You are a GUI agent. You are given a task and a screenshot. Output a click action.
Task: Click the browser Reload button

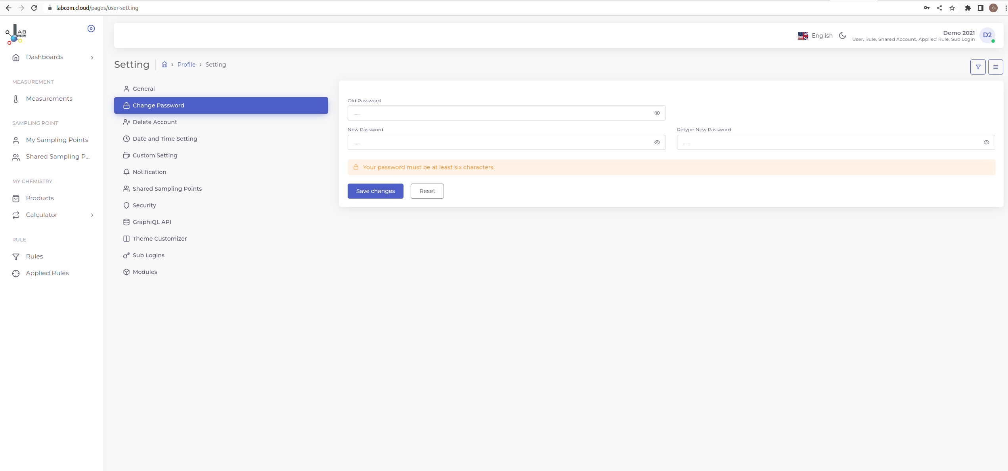tap(34, 8)
